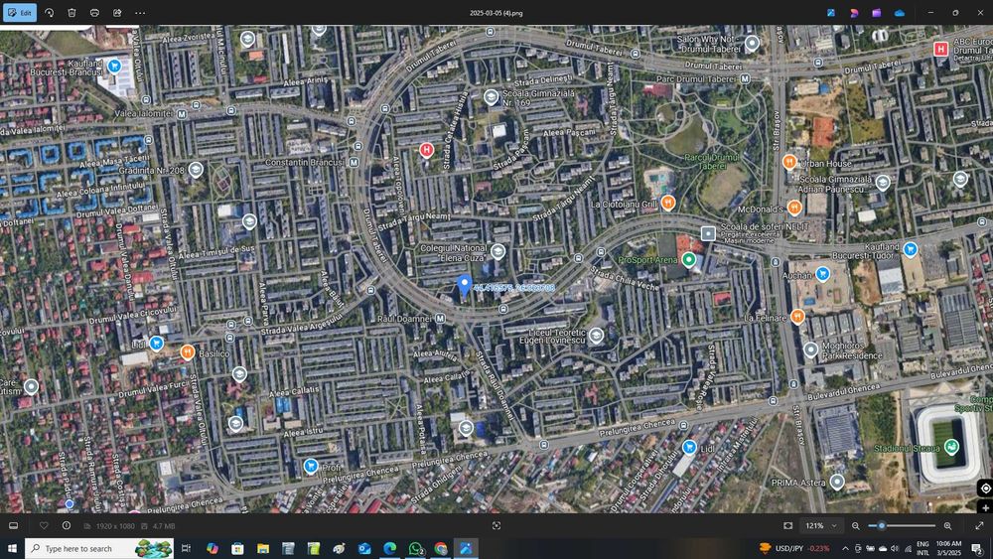Screen dimensions: 993x559
Task: Show the file info panel
Action: click(x=67, y=525)
